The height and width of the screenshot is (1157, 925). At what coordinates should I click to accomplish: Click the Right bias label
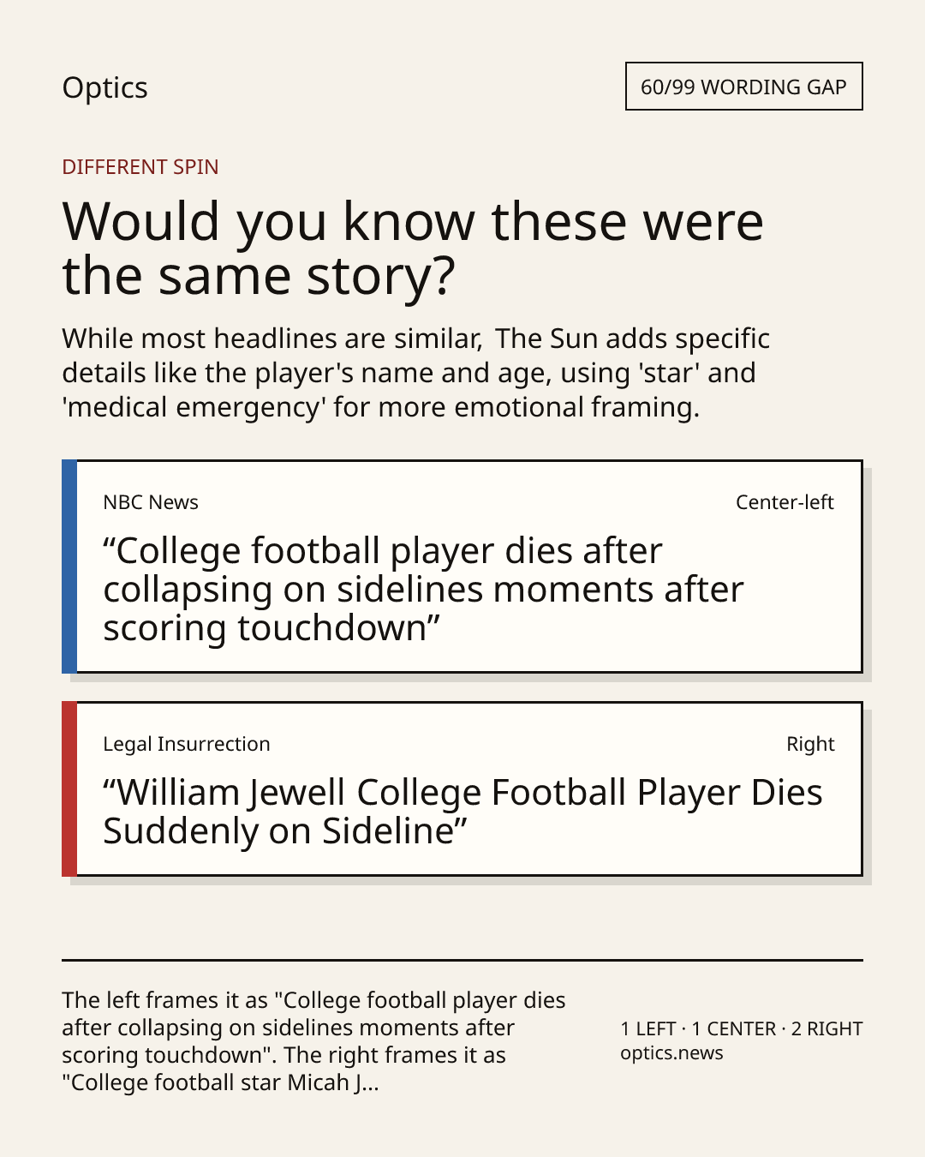[810, 744]
